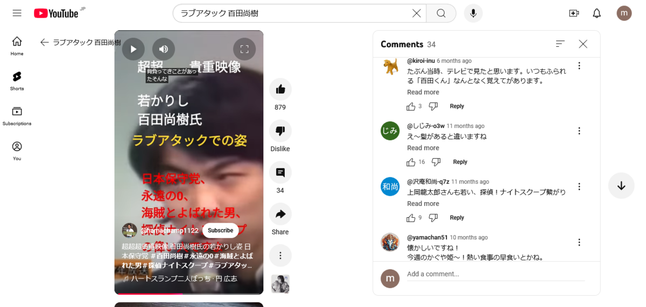This screenshot has height=307, width=646.
Task: Dislike @しじみ-o3w's comment
Action: [x=436, y=162]
